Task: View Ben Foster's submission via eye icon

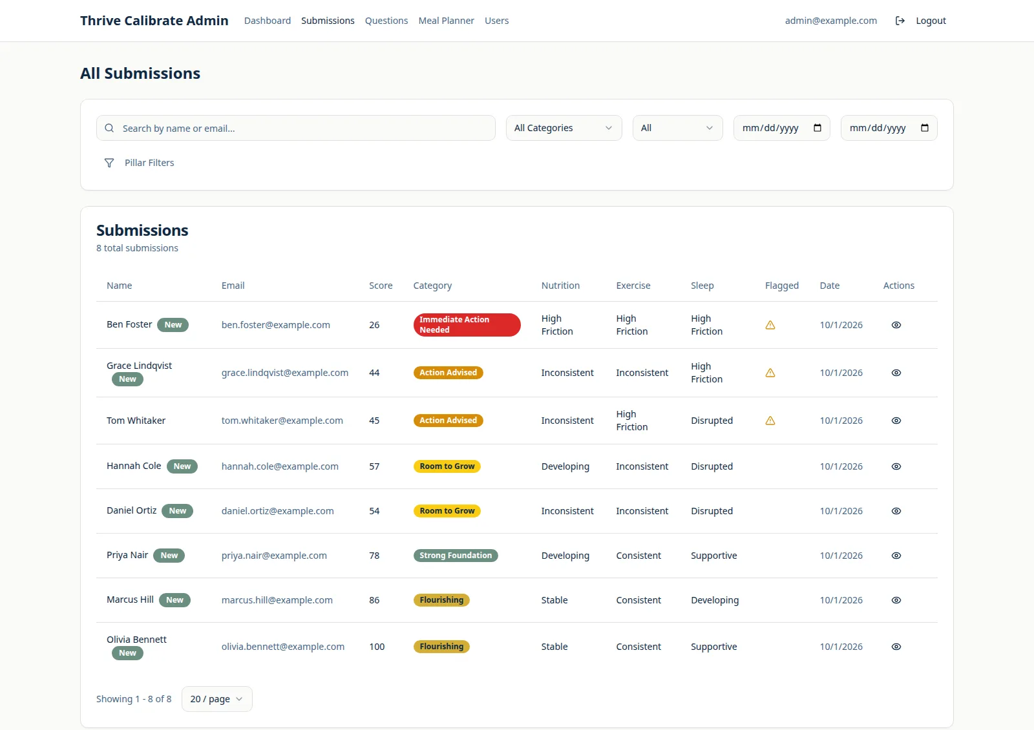Action: coord(896,325)
